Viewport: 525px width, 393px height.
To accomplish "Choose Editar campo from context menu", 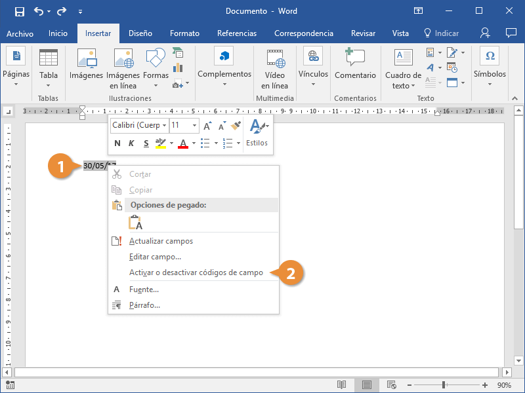I will [155, 257].
